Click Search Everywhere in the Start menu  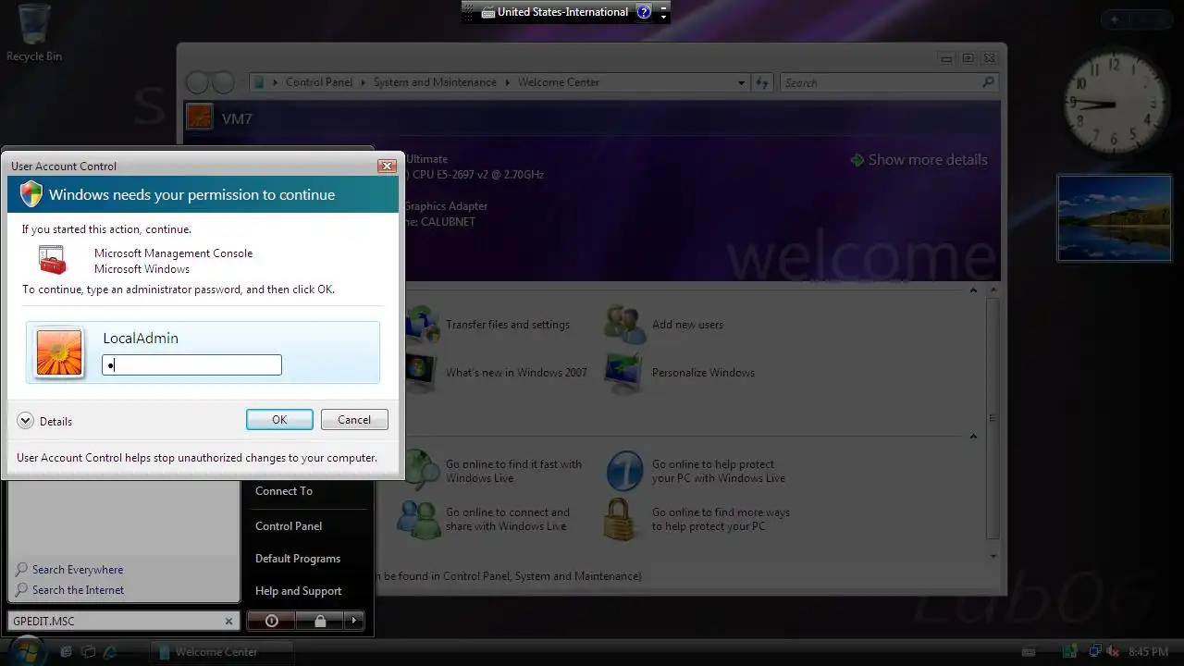coord(78,570)
